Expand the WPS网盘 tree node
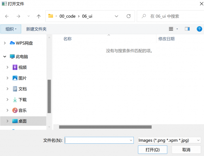Image resolution: width=204 pixels, height=156 pixels. click(x=5, y=43)
